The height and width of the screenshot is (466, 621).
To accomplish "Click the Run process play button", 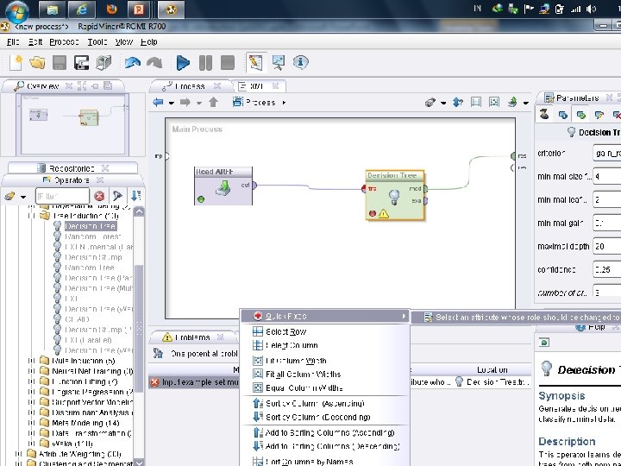I will pos(183,62).
